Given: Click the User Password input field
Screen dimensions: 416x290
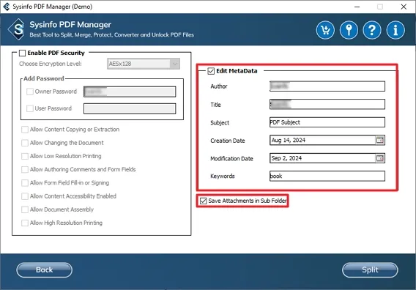Looking at the screenshot, I should pyautogui.click(x=130, y=109).
